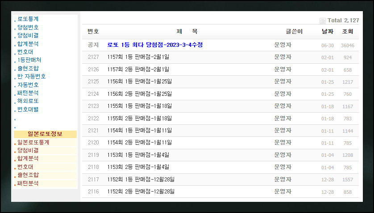Open post 1157회 2등 판매점-2월1일
This screenshot has width=374, height=213.
138,70
